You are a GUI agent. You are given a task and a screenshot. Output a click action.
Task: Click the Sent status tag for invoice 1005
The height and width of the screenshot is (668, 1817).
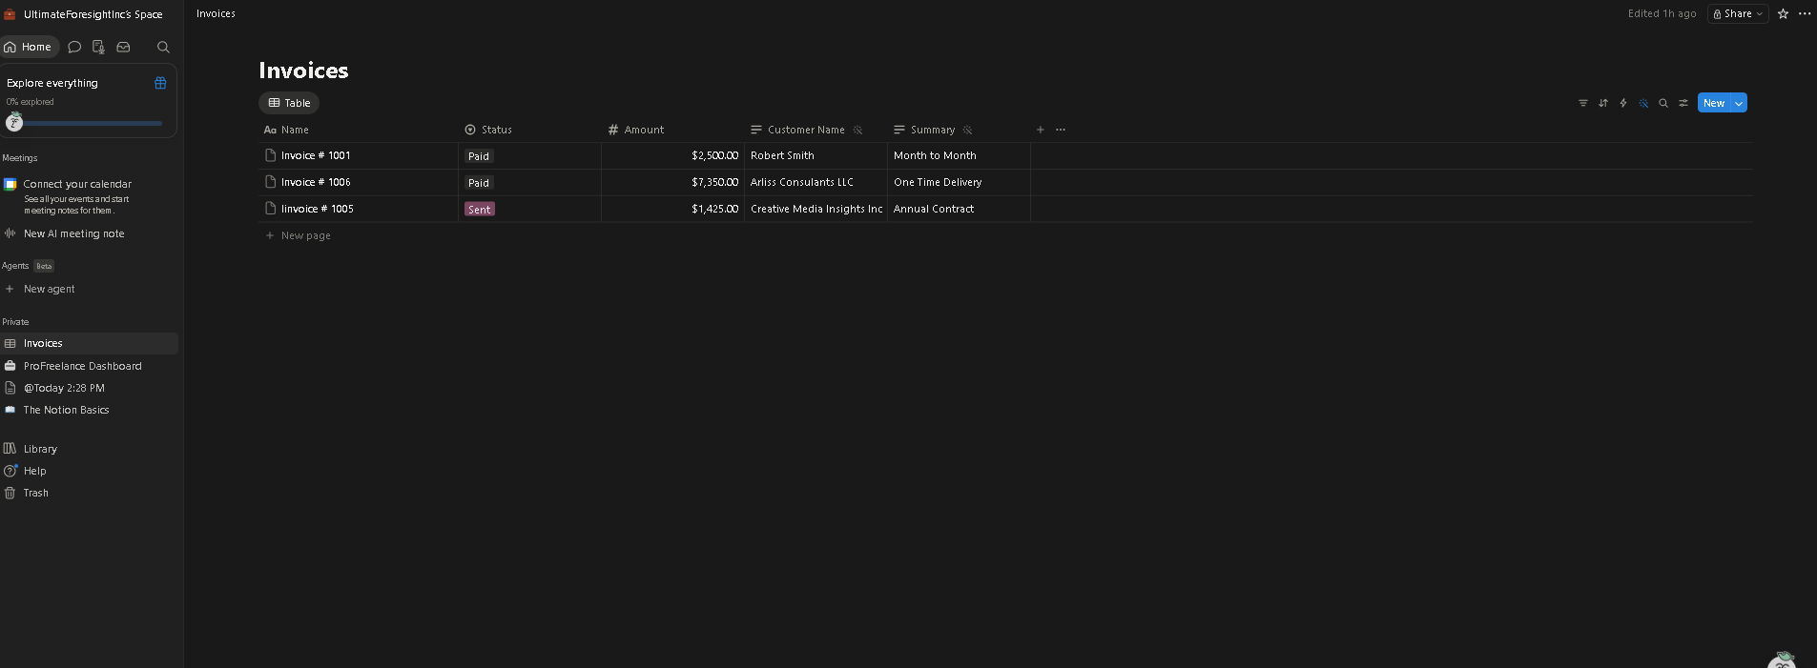[x=479, y=209]
